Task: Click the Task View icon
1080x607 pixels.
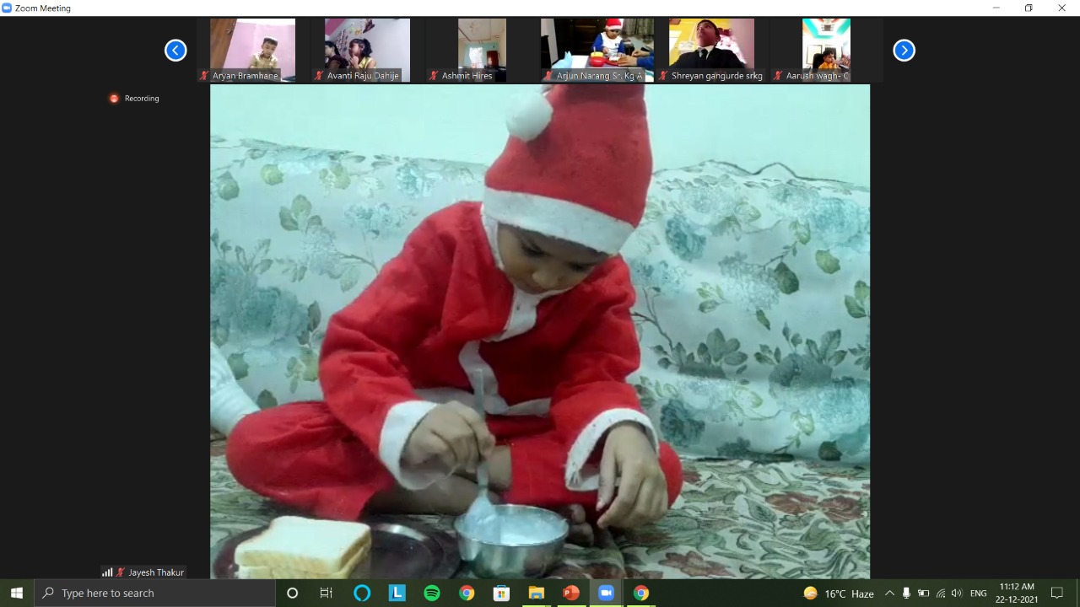Action: tap(327, 594)
